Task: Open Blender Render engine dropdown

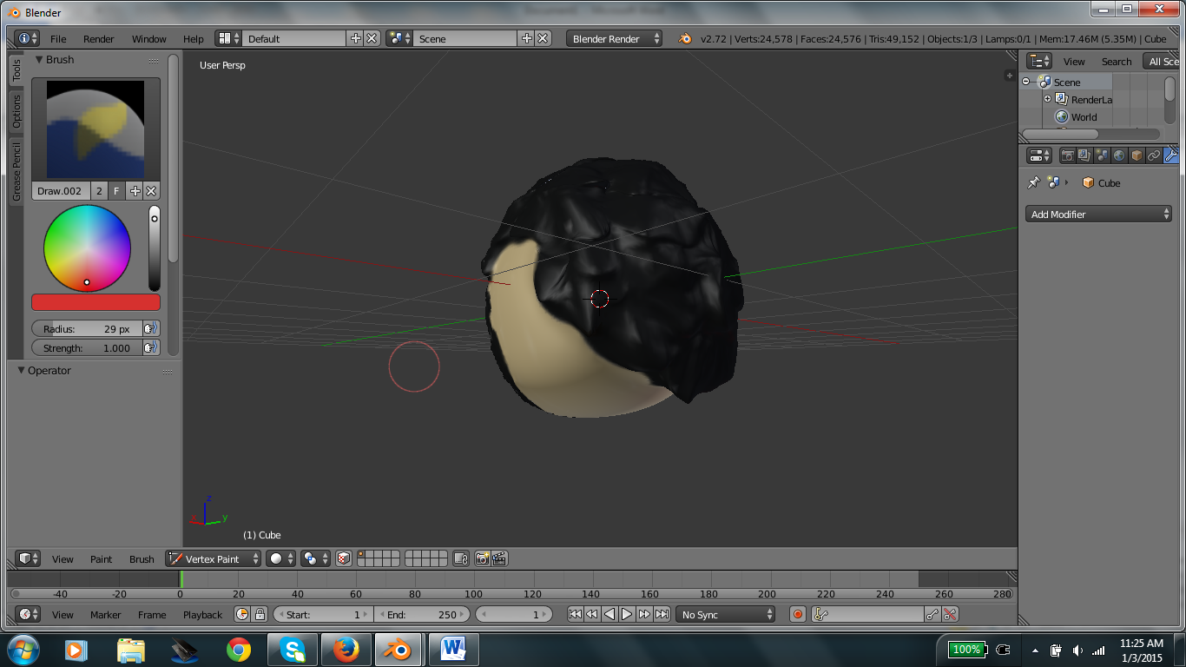Action: coord(615,38)
